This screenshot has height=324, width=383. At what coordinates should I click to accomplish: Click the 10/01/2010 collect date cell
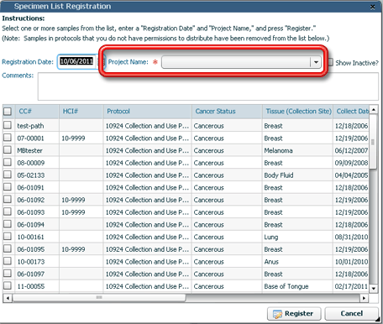[x=351, y=262]
